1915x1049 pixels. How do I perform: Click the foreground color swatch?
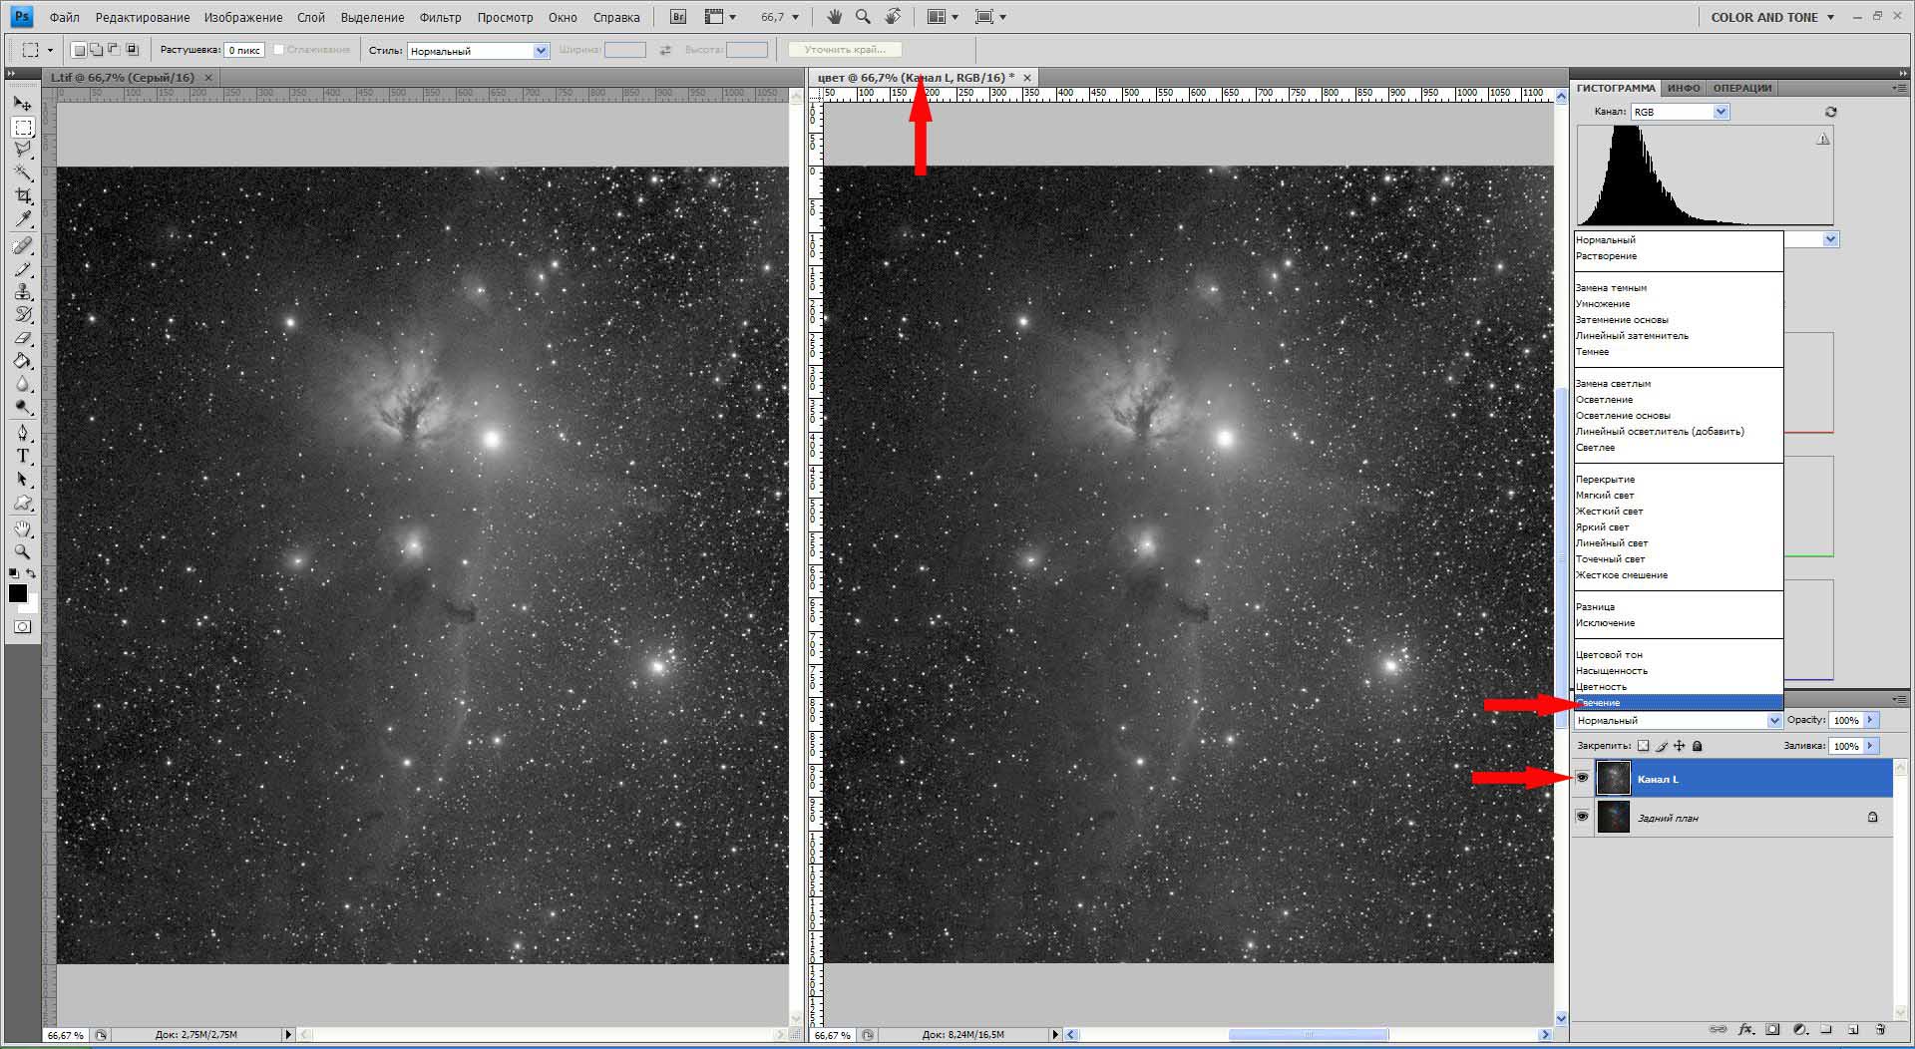tap(17, 593)
